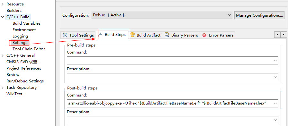
Task: Click the Post-build objcopy command field
Action: (x=173, y=103)
